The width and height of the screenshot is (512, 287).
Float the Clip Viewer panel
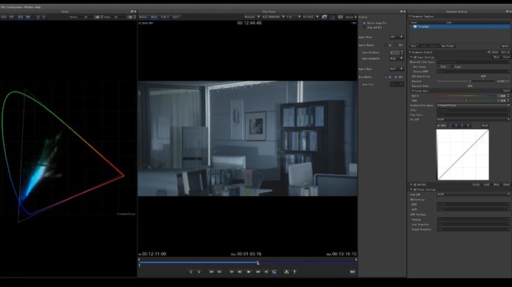point(401,11)
